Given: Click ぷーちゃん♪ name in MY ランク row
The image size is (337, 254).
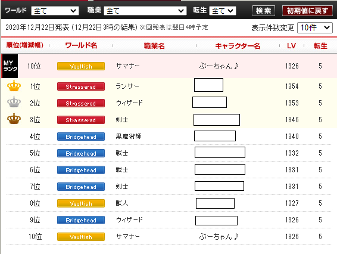Looking at the screenshot, I should (219, 66).
